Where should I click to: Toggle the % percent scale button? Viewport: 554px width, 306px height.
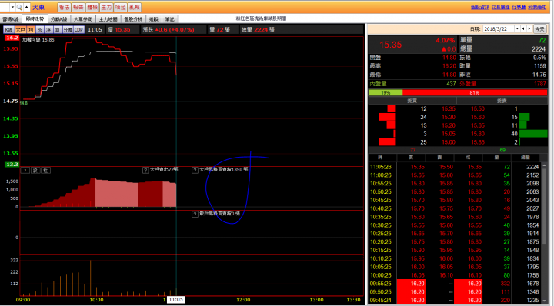pos(39,30)
